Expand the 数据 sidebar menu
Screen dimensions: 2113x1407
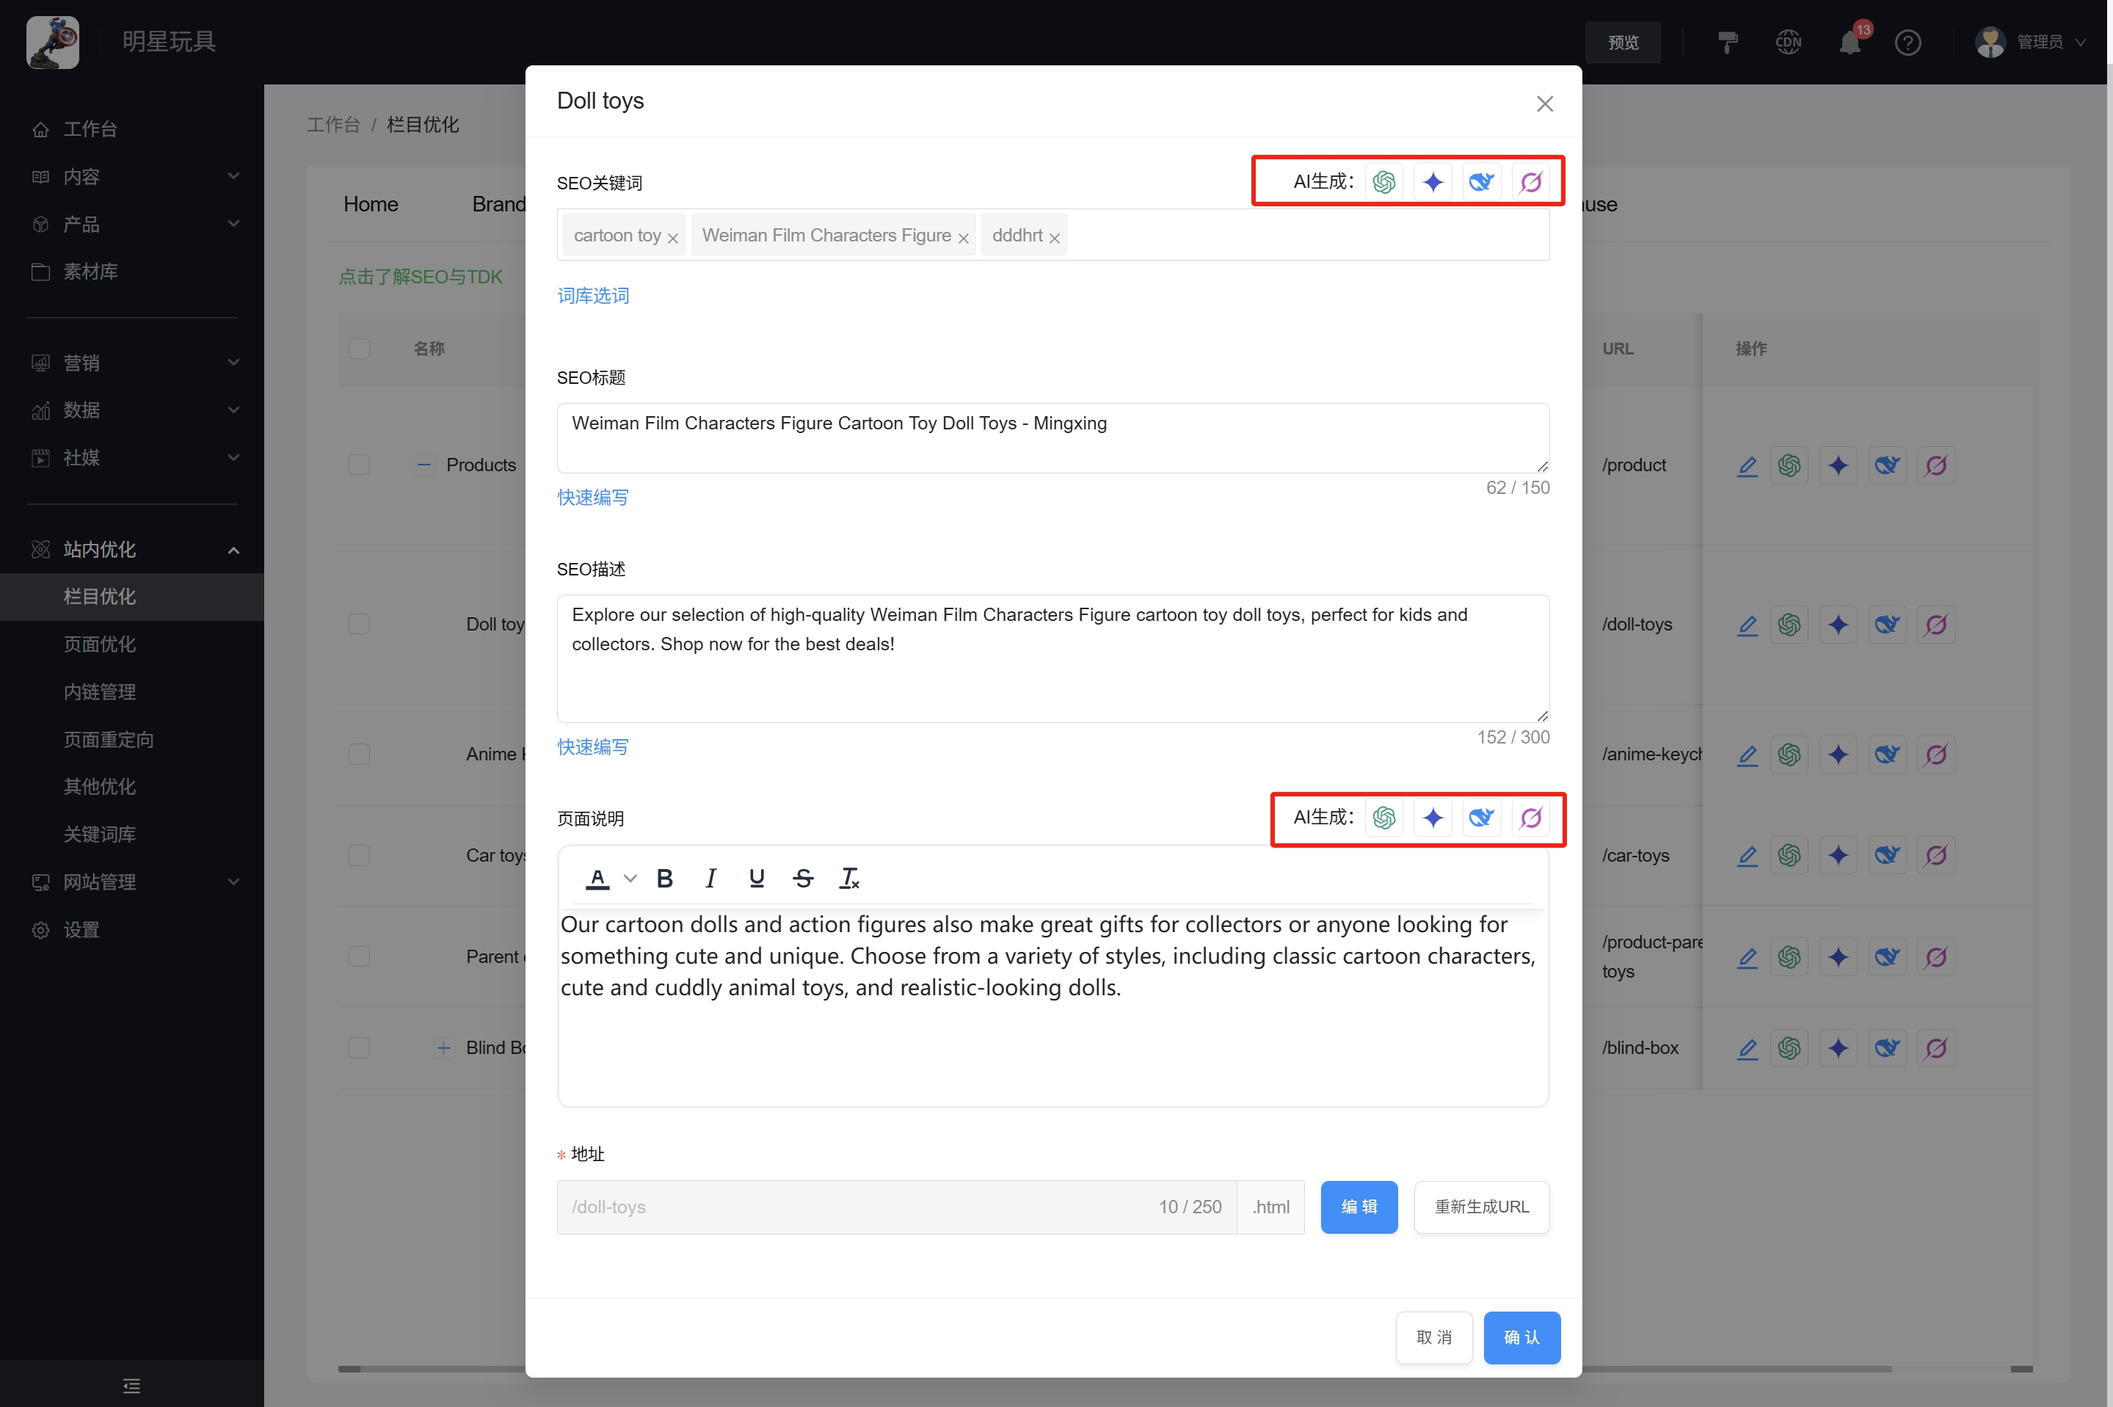(x=132, y=411)
